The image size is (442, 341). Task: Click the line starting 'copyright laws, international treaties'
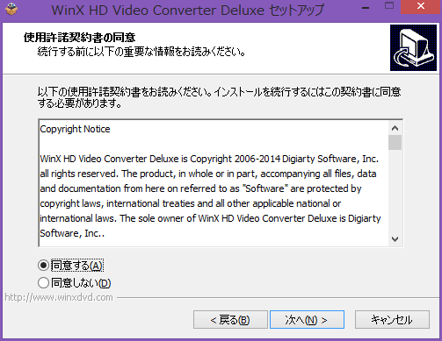(191, 203)
